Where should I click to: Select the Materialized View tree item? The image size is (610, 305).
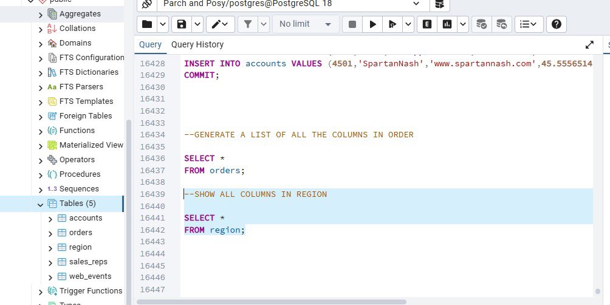click(91, 145)
